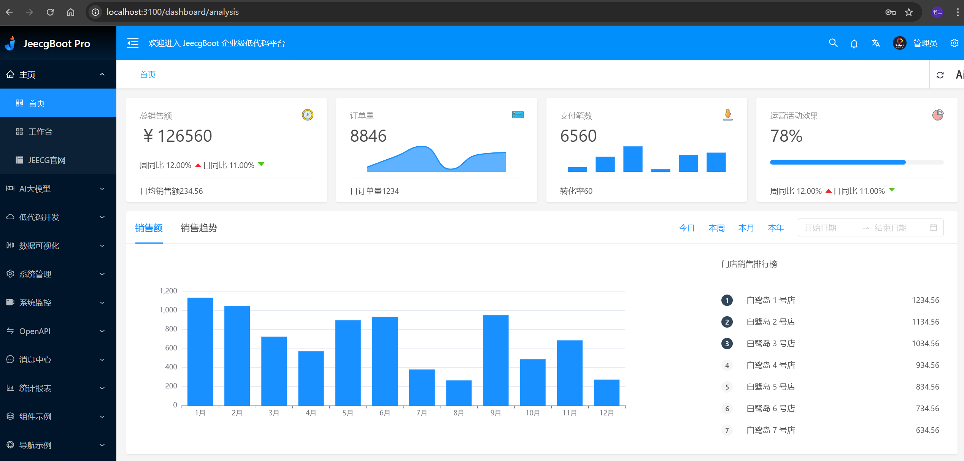Open the language translation icon

point(876,43)
